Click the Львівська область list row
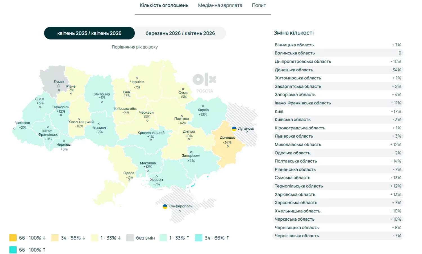Viewport: 422px width, 254px height. (x=338, y=136)
